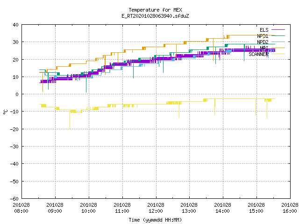Screen dimensions: 299x224
Task: Click the SCANNER legend label
Action: point(258,54)
